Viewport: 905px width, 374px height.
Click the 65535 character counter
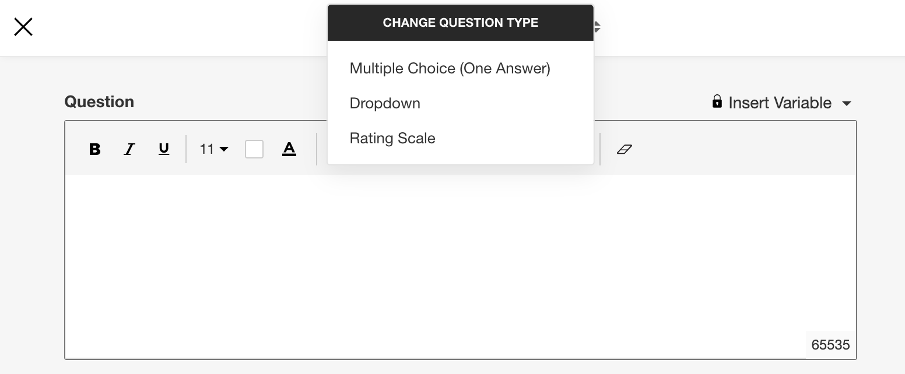(x=830, y=345)
